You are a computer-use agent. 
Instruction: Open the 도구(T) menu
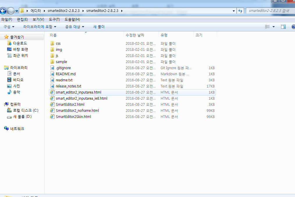pos(54,19)
